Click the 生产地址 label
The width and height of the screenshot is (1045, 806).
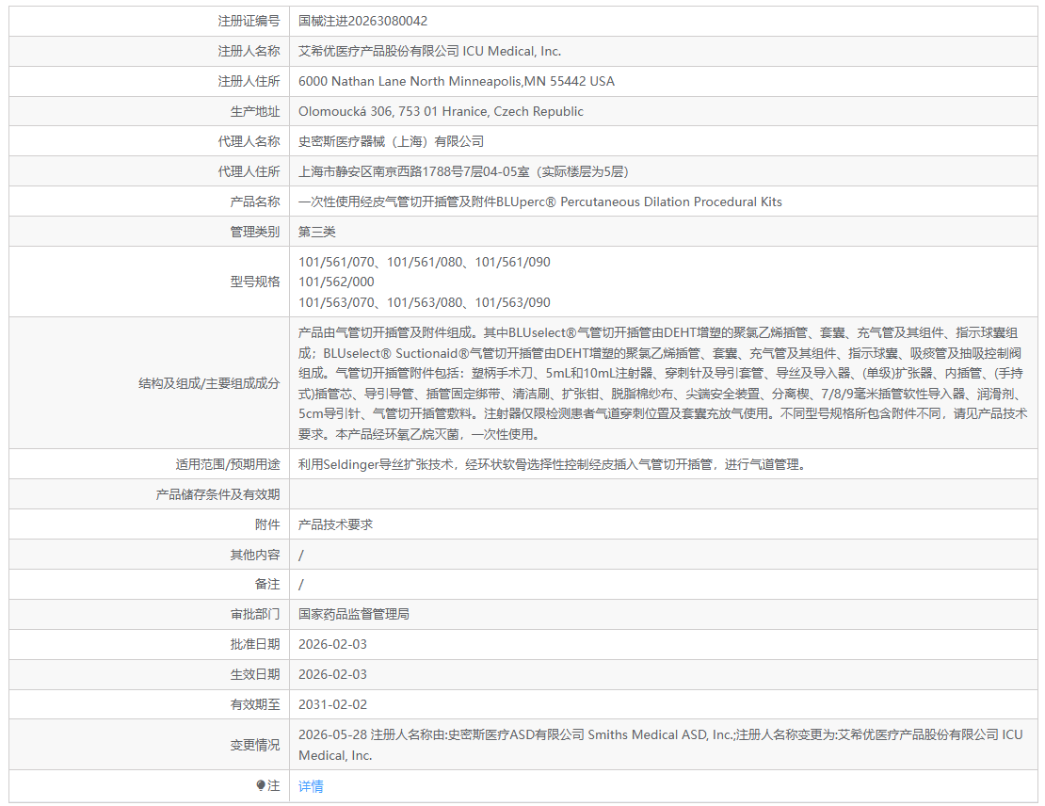(255, 111)
